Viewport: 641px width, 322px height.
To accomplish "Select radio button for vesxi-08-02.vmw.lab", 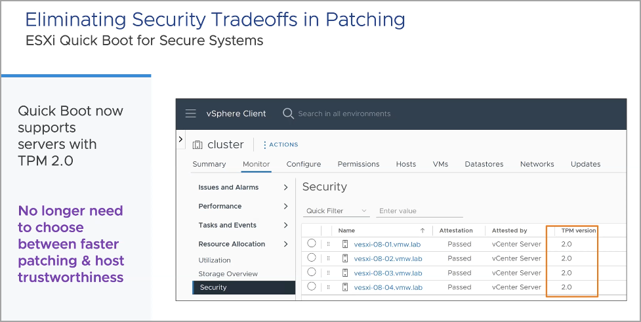I will (312, 258).
